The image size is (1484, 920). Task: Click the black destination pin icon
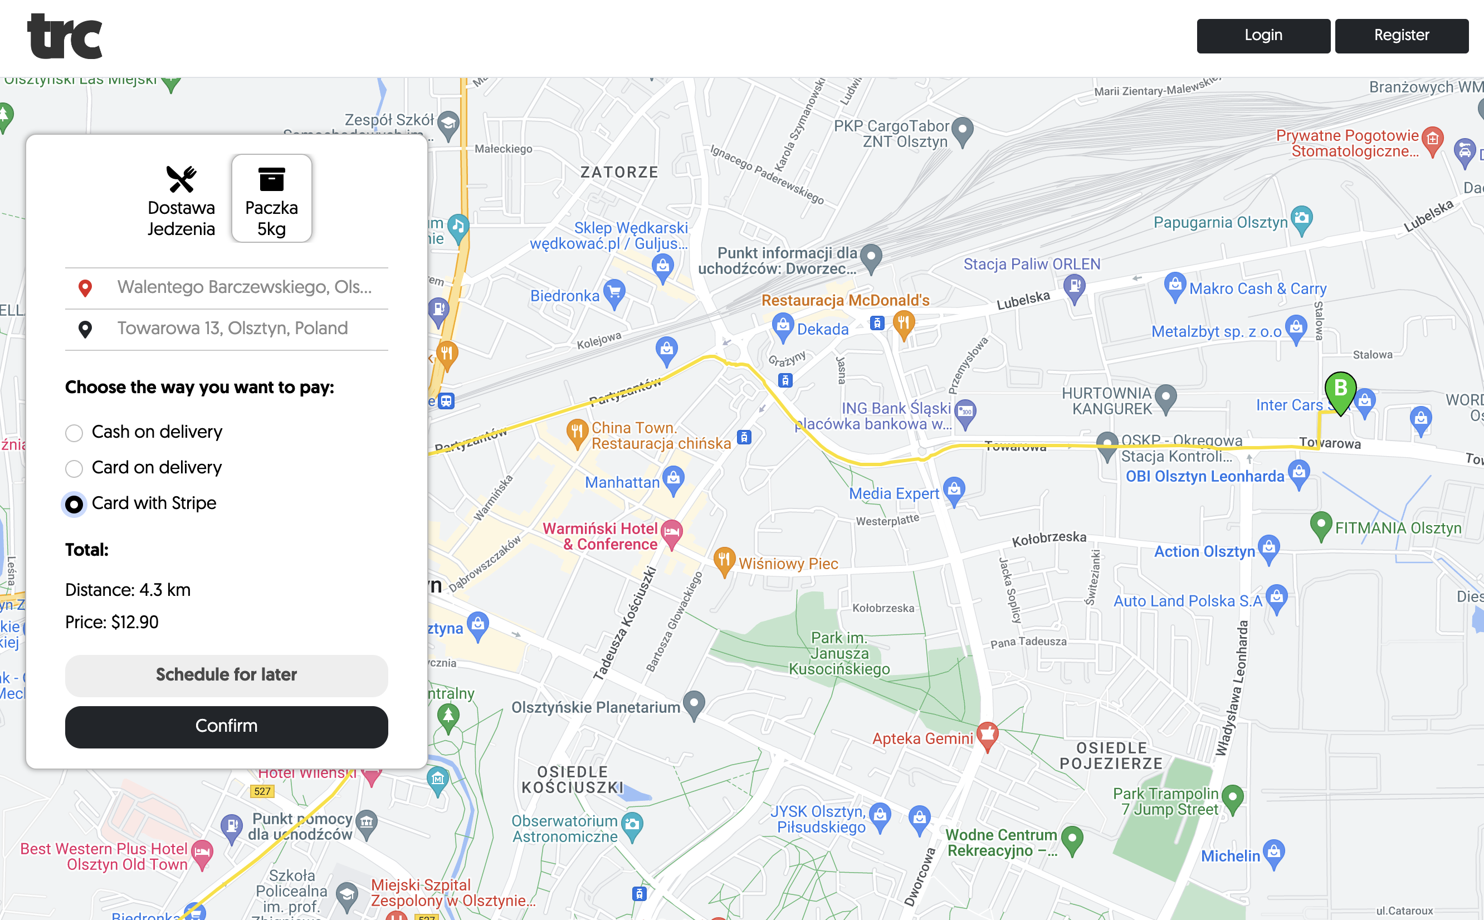pyautogui.click(x=85, y=329)
